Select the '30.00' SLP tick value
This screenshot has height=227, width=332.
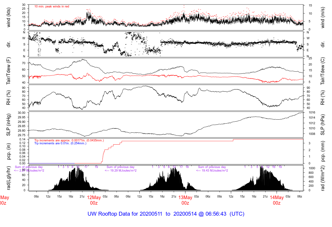point(22,113)
